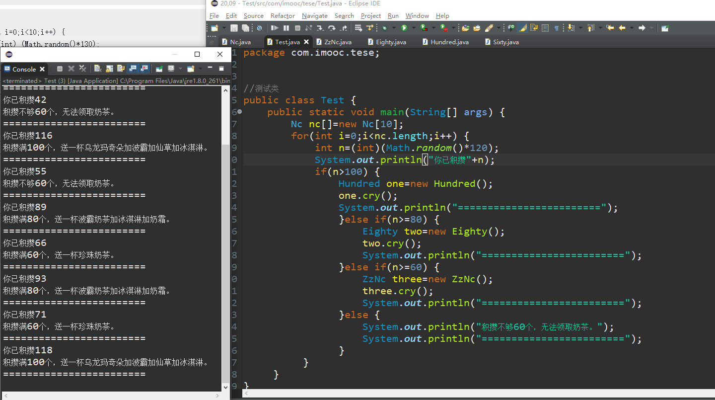Toggle Mark Occurrences highlighter icon

522,28
